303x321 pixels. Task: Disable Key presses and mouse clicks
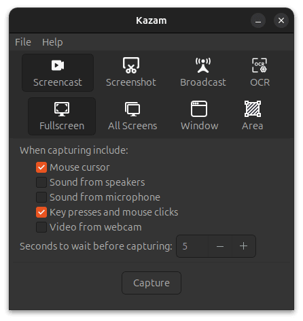click(x=41, y=212)
